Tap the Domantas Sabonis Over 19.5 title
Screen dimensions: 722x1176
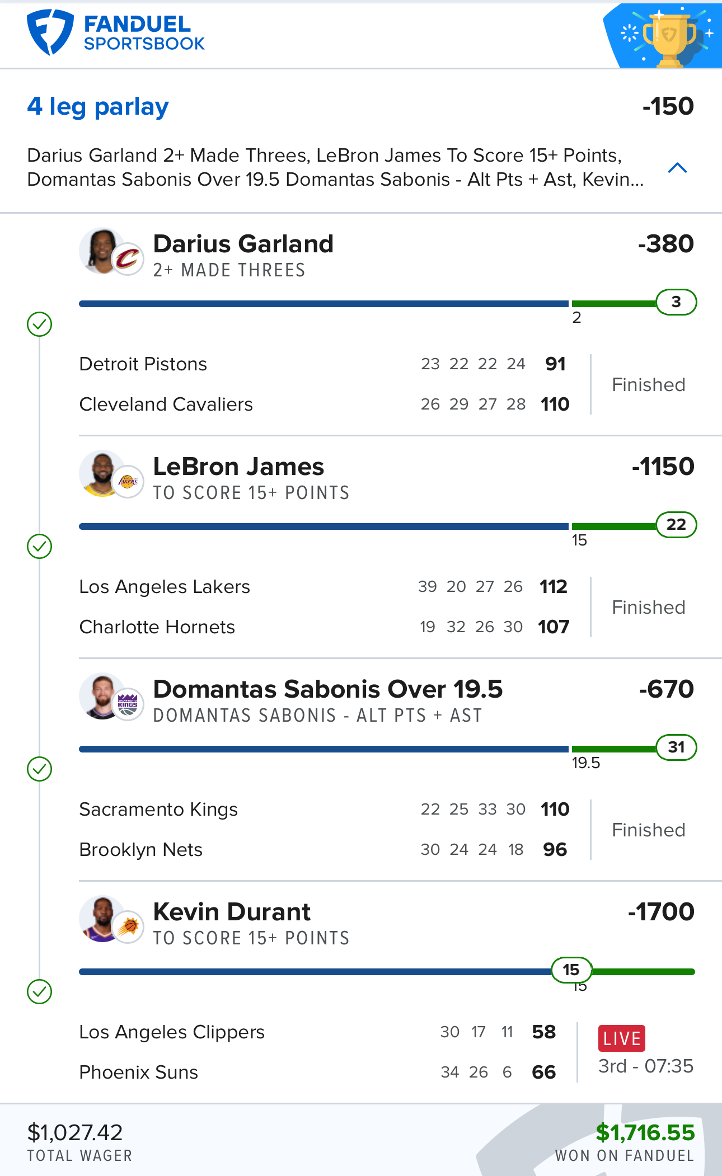[x=328, y=689]
